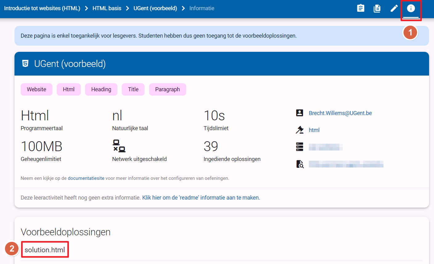Click the Paragraph label tag
This screenshot has height=264, width=434.
coord(167,89)
